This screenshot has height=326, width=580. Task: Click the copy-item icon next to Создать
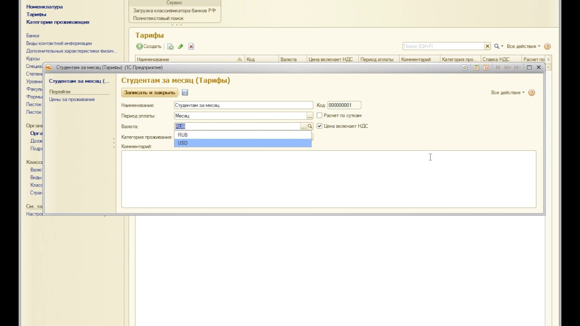[170, 46]
